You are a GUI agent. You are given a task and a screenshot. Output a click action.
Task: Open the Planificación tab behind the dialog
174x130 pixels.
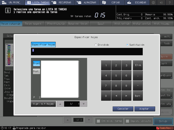56,24
